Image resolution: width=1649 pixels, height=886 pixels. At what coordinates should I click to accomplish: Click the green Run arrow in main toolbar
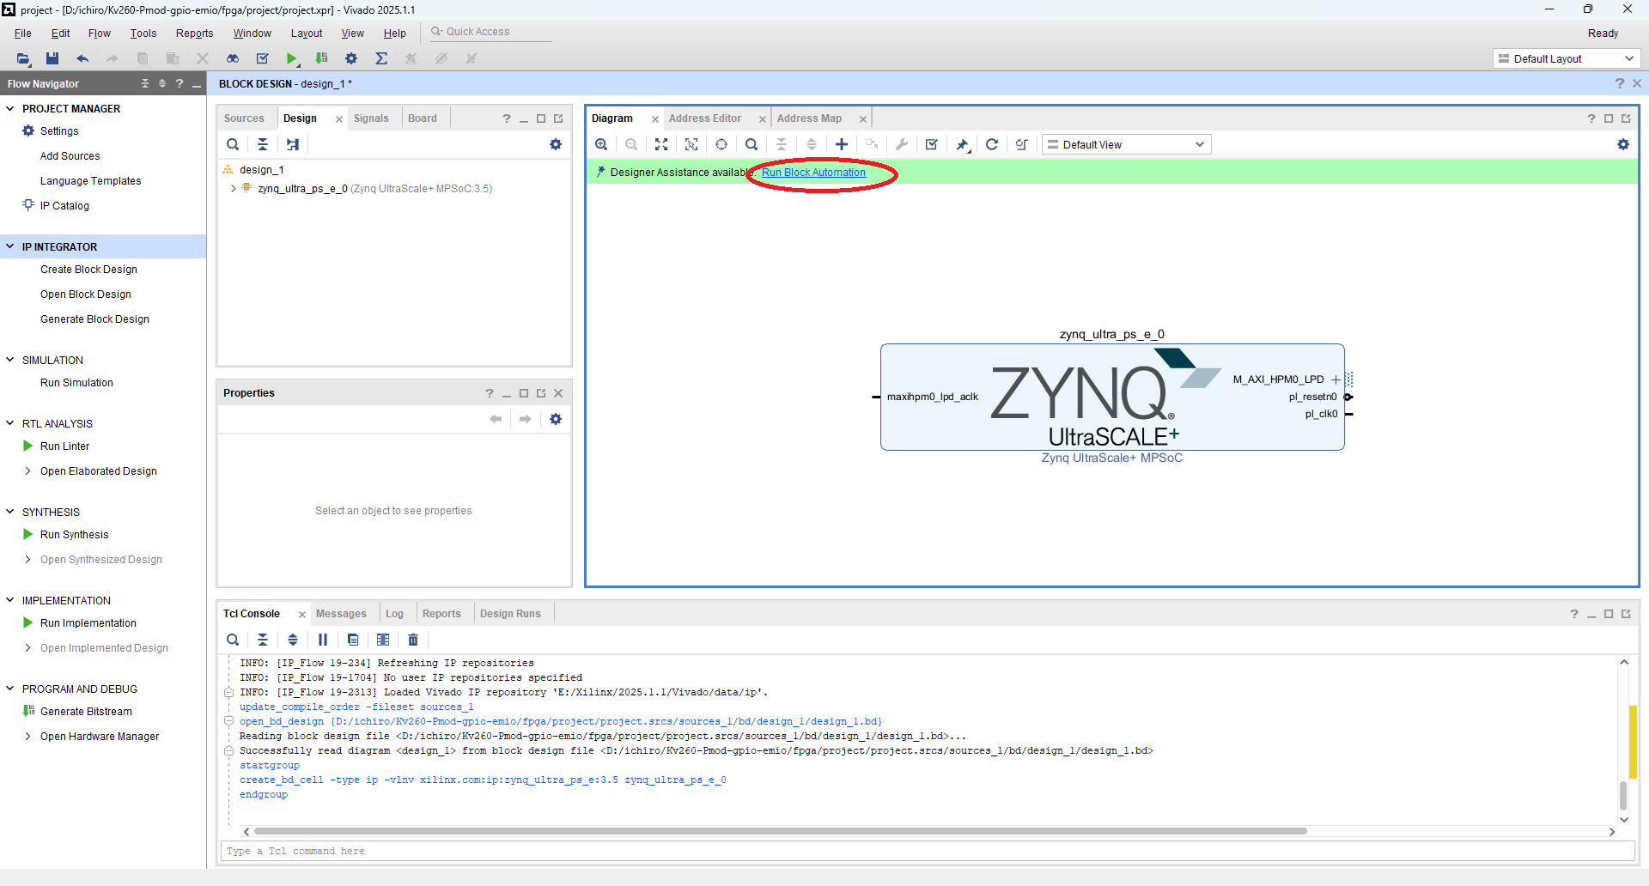(x=292, y=58)
